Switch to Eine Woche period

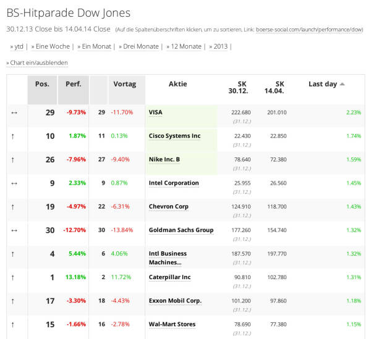[53, 46]
